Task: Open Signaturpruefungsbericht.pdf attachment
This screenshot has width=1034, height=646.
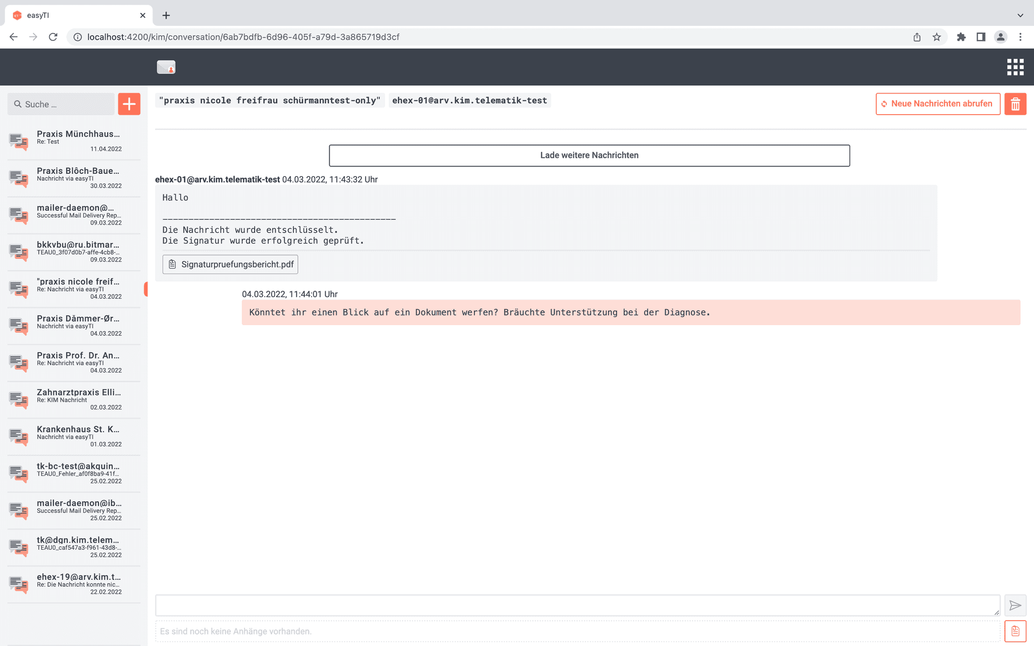Action: click(x=230, y=264)
